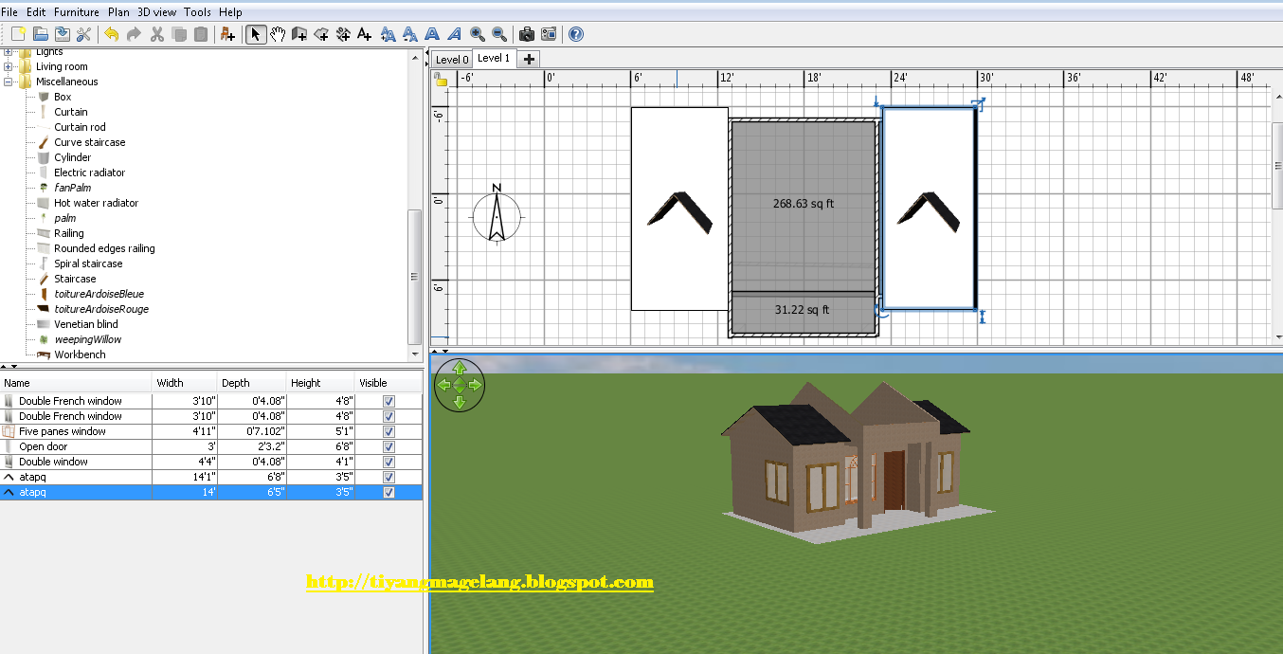Image resolution: width=1283 pixels, height=654 pixels.
Task: Toggle Visible checkbox for Open door
Action: coord(389,446)
